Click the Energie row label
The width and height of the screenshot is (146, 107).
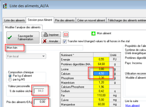(x=77, y=59)
